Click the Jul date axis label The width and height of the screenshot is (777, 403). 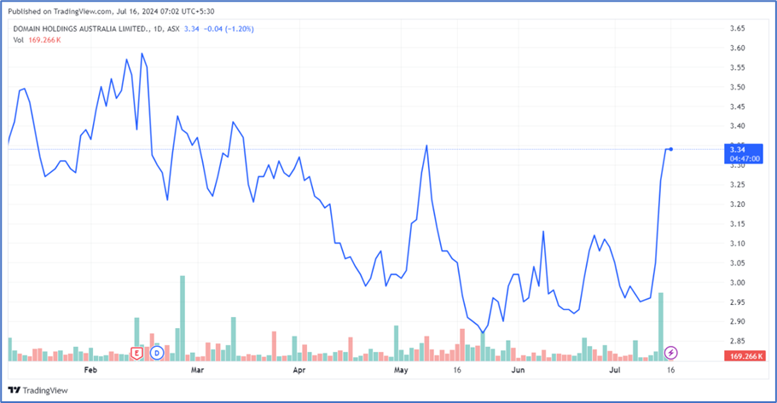click(615, 370)
